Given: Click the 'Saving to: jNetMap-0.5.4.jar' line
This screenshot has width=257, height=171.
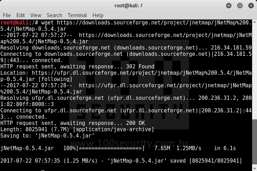Looking at the screenshot, I should (x=47, y=136).
